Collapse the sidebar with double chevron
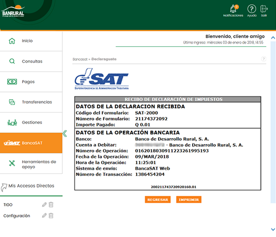This screenshot has height=237, width=276. 65,134
